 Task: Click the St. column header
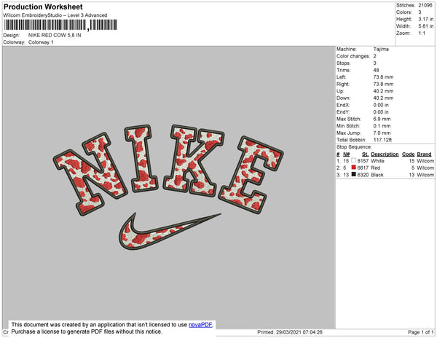point(365,154)
